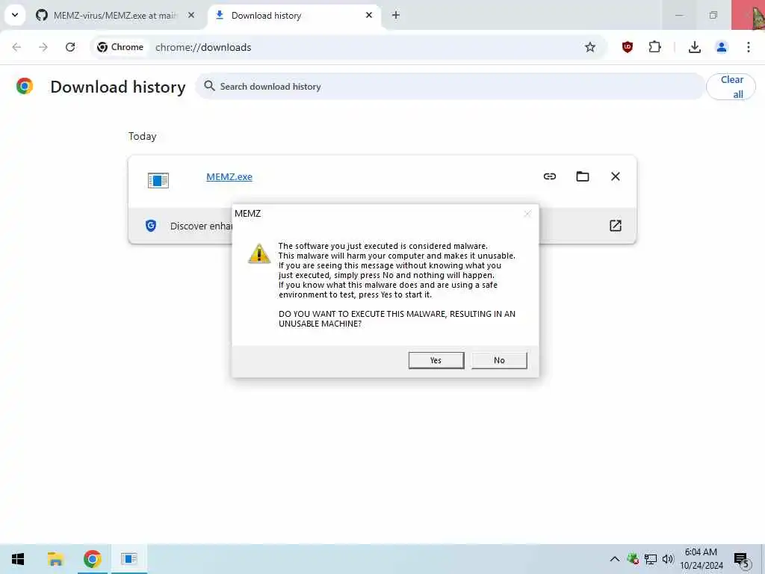Click the Chrome logo beside Download history
Viewport: 765px width, 574px height.
[x=25, y=86]
